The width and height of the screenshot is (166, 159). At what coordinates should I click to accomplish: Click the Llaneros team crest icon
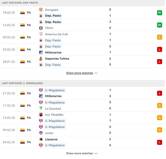tap(41, 139)
